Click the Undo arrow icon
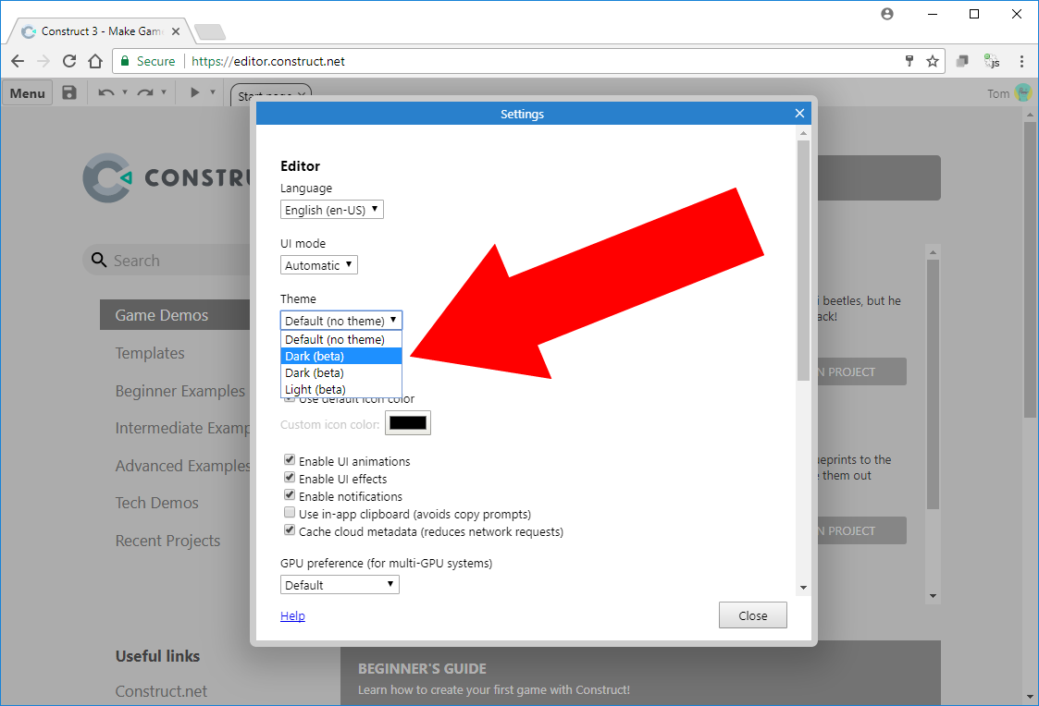Image resolution: width=1039 pixels, height=706 pixels. coord(106,92)
